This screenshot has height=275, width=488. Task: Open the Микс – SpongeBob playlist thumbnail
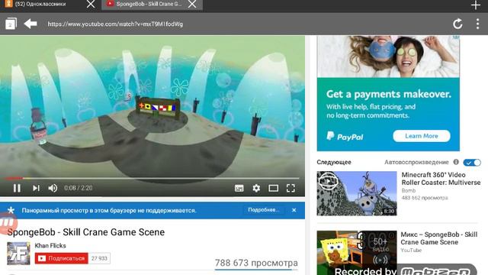[x=357, y=253]
